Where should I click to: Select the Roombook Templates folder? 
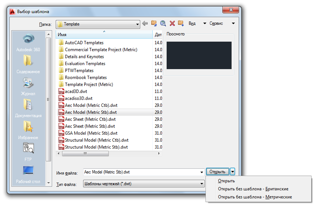[83, 77]
